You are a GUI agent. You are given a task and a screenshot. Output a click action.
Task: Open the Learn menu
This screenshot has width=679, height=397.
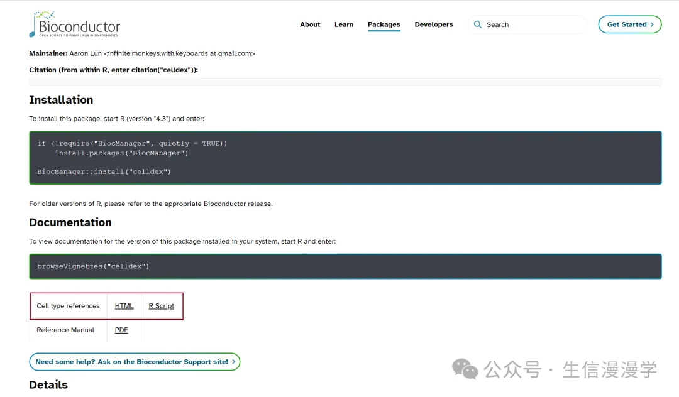(344, 24)
